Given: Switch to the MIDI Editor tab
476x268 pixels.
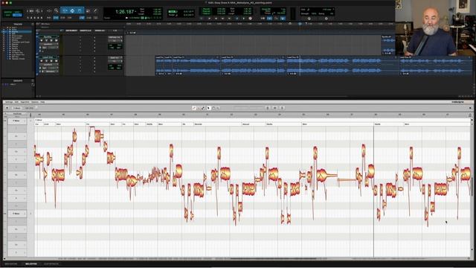Looking at the screenshot, I should click(x=11, y=264).
